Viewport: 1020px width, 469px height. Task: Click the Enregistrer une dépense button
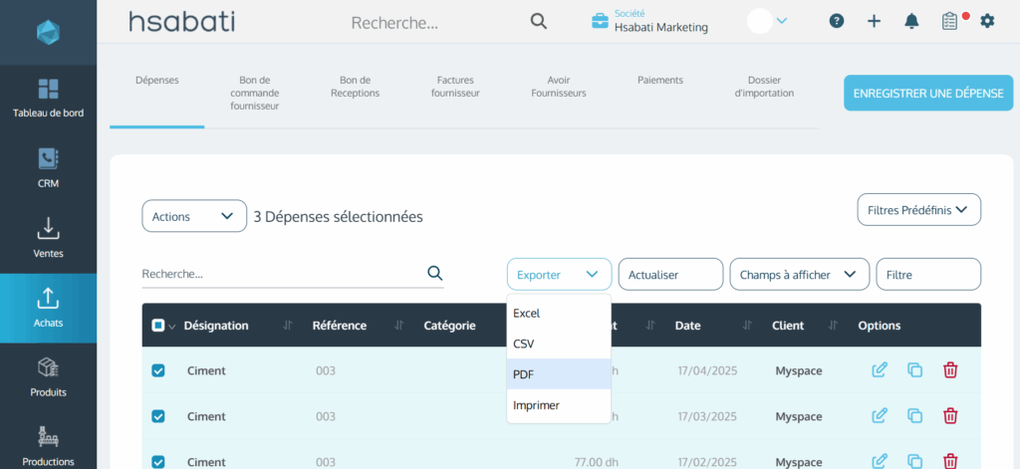[928, 93]
